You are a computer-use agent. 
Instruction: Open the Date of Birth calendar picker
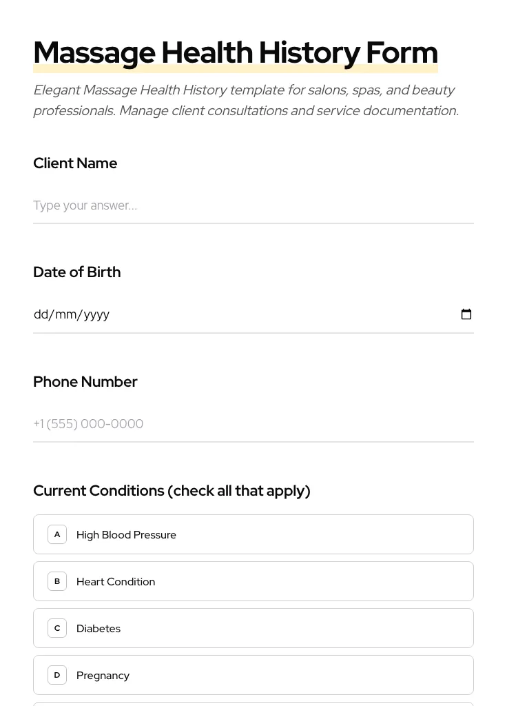point(466,314)
